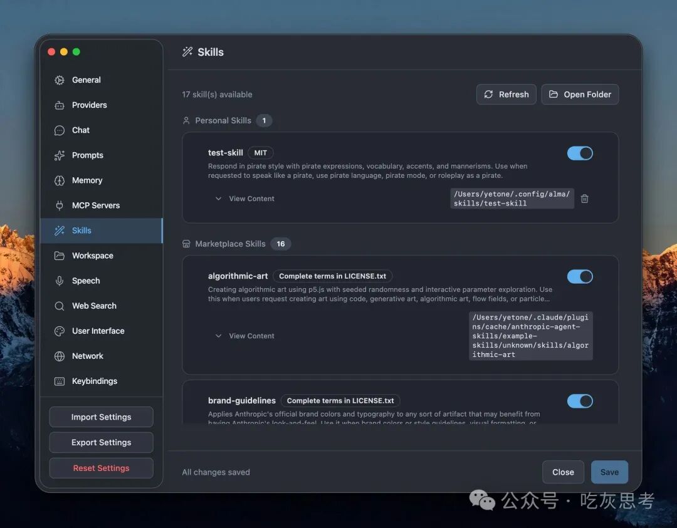
Task: Click the Memory brain icon
Action: [60, 180]
